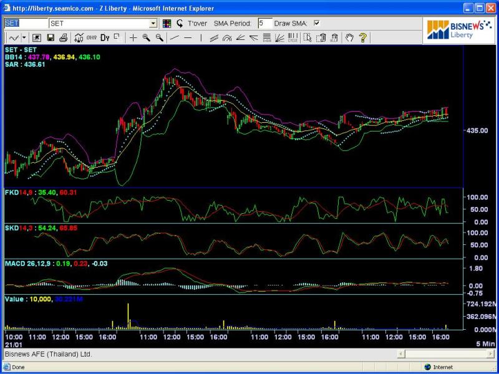499x374 pixels.
Task: Open help with the yellow question mark
Action: (363, 38)
